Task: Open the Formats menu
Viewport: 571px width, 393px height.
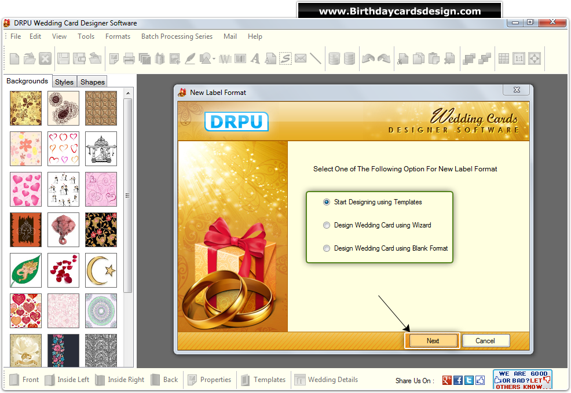Action: point(118,36)
